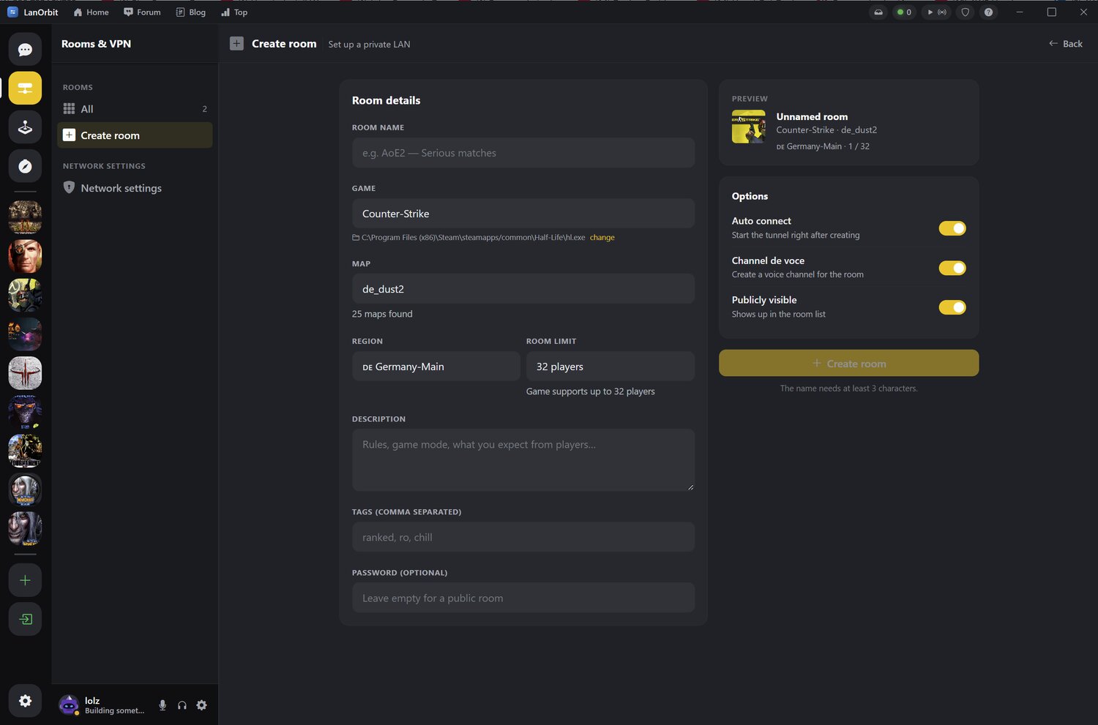Mute the microphone icon
The width and height of the screenshot is (1098, 725).
[163, 705]
